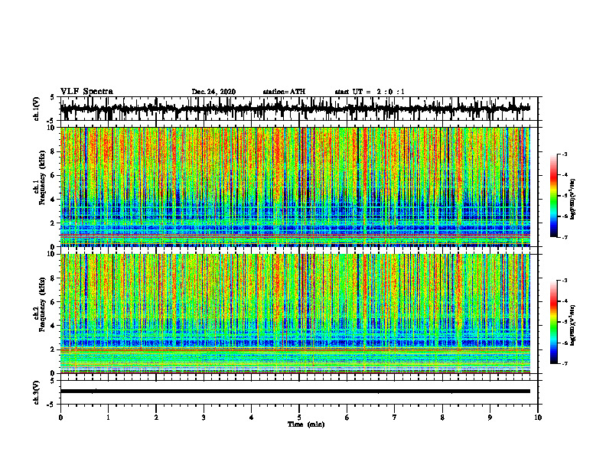Click the "-7" tick on ch.2 colorbar
This screenshot has height=468, width=606.
tap(564, 363)
